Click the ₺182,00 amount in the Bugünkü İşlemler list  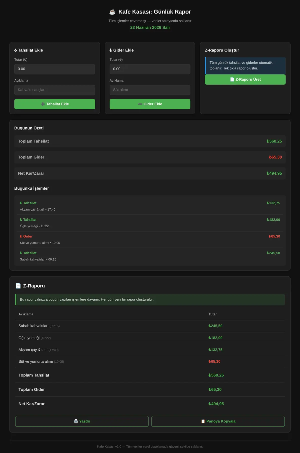(x=273, y=220)
